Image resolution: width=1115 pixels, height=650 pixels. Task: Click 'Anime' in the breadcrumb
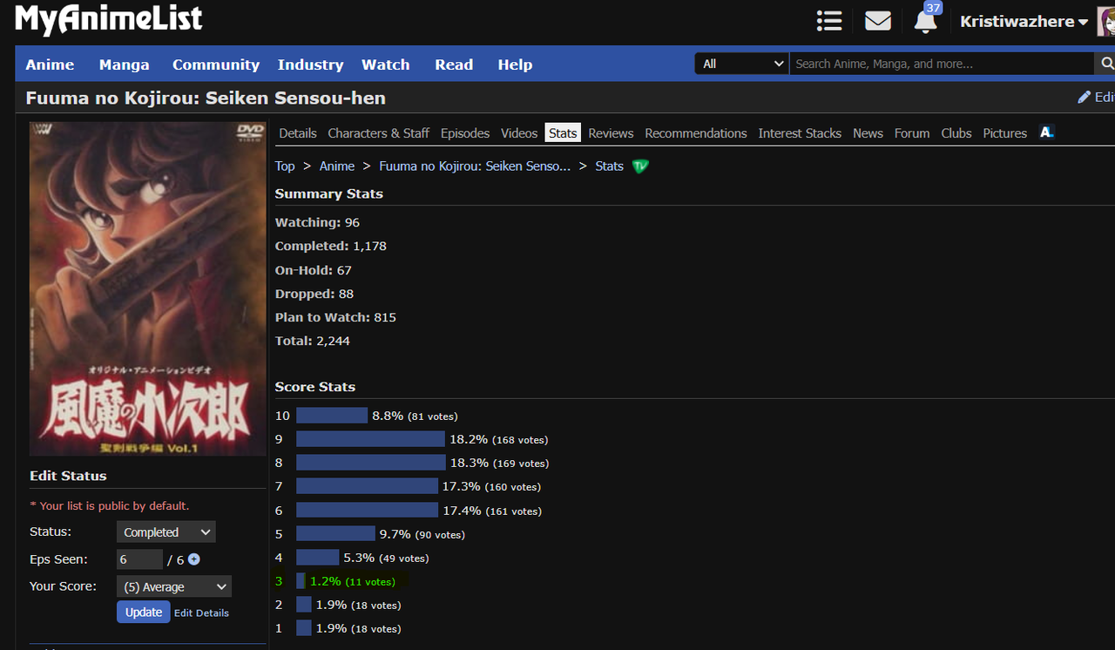click(x=337, y=166)
